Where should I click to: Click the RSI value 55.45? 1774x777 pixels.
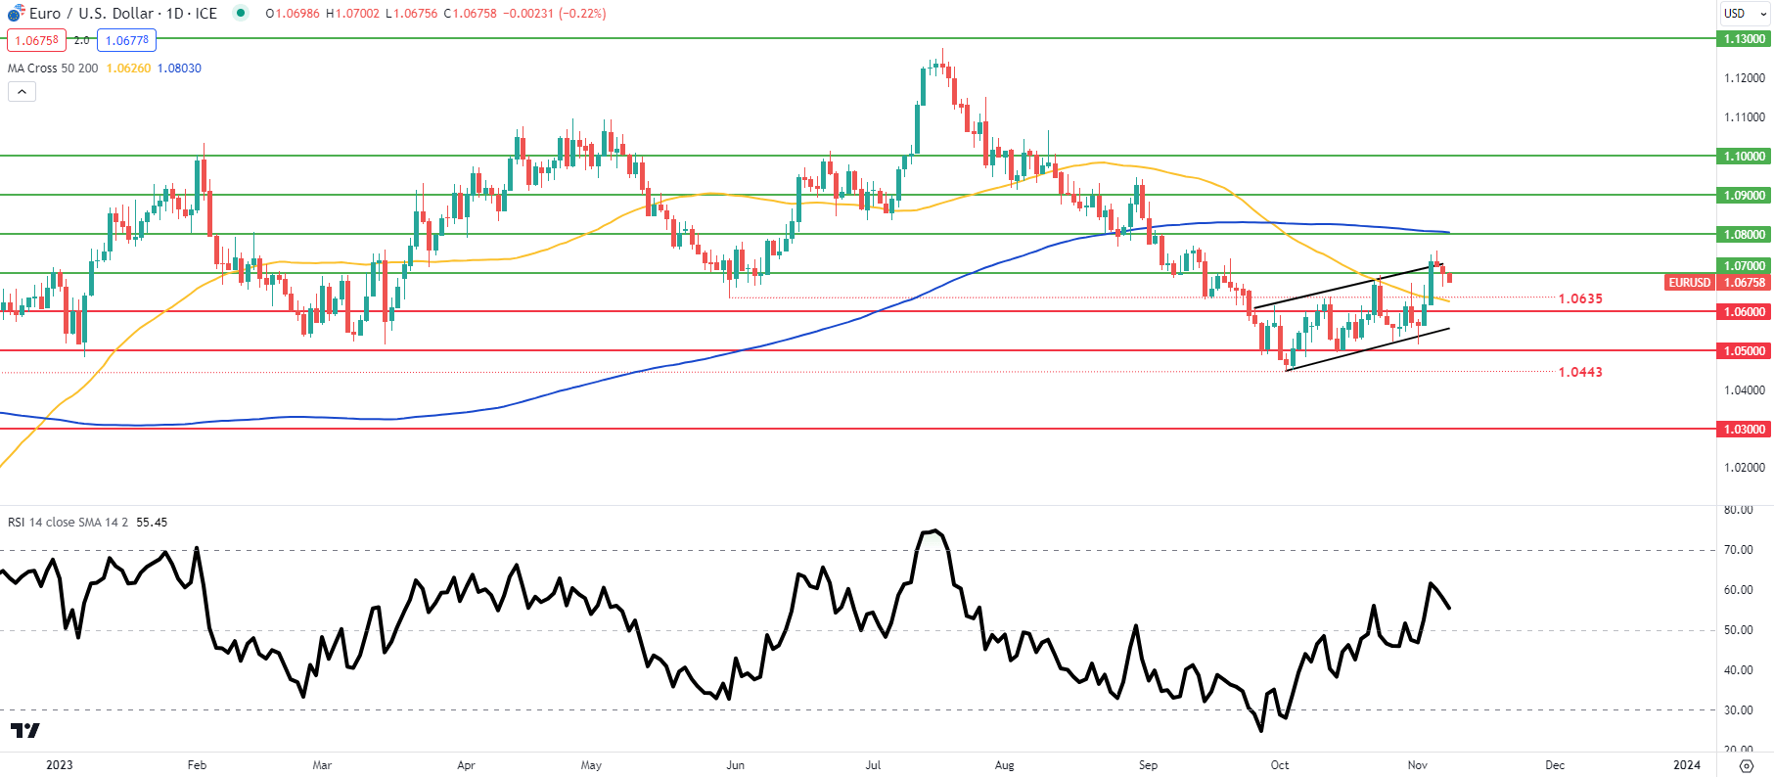click(x=152, y=522)
